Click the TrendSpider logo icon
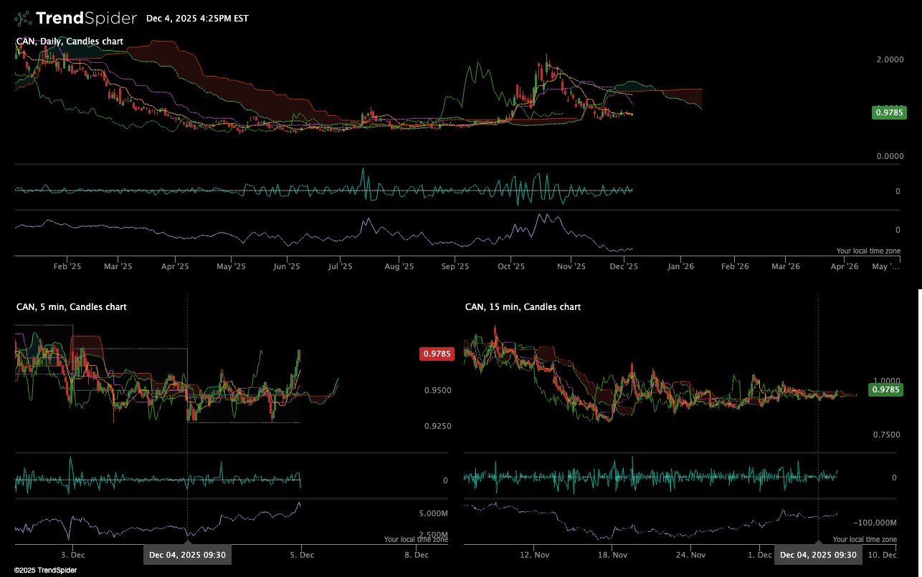 pos(23,18)
